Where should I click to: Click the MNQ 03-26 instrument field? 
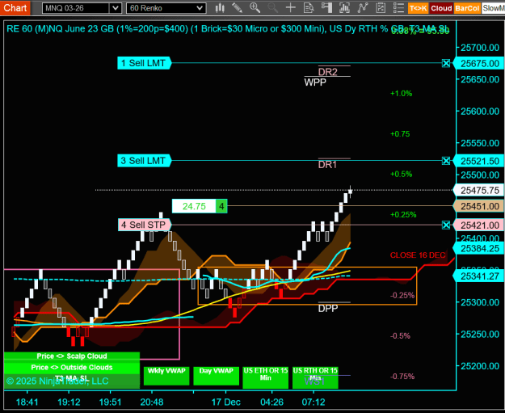76,8
